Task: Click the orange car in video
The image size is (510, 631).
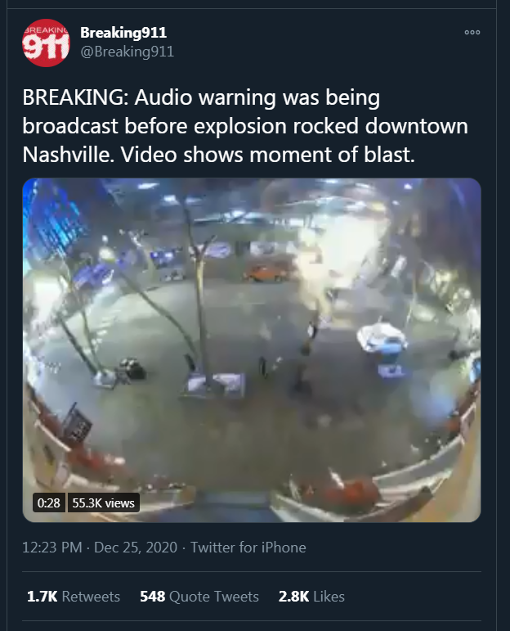Action: click(x=266, y=273)
